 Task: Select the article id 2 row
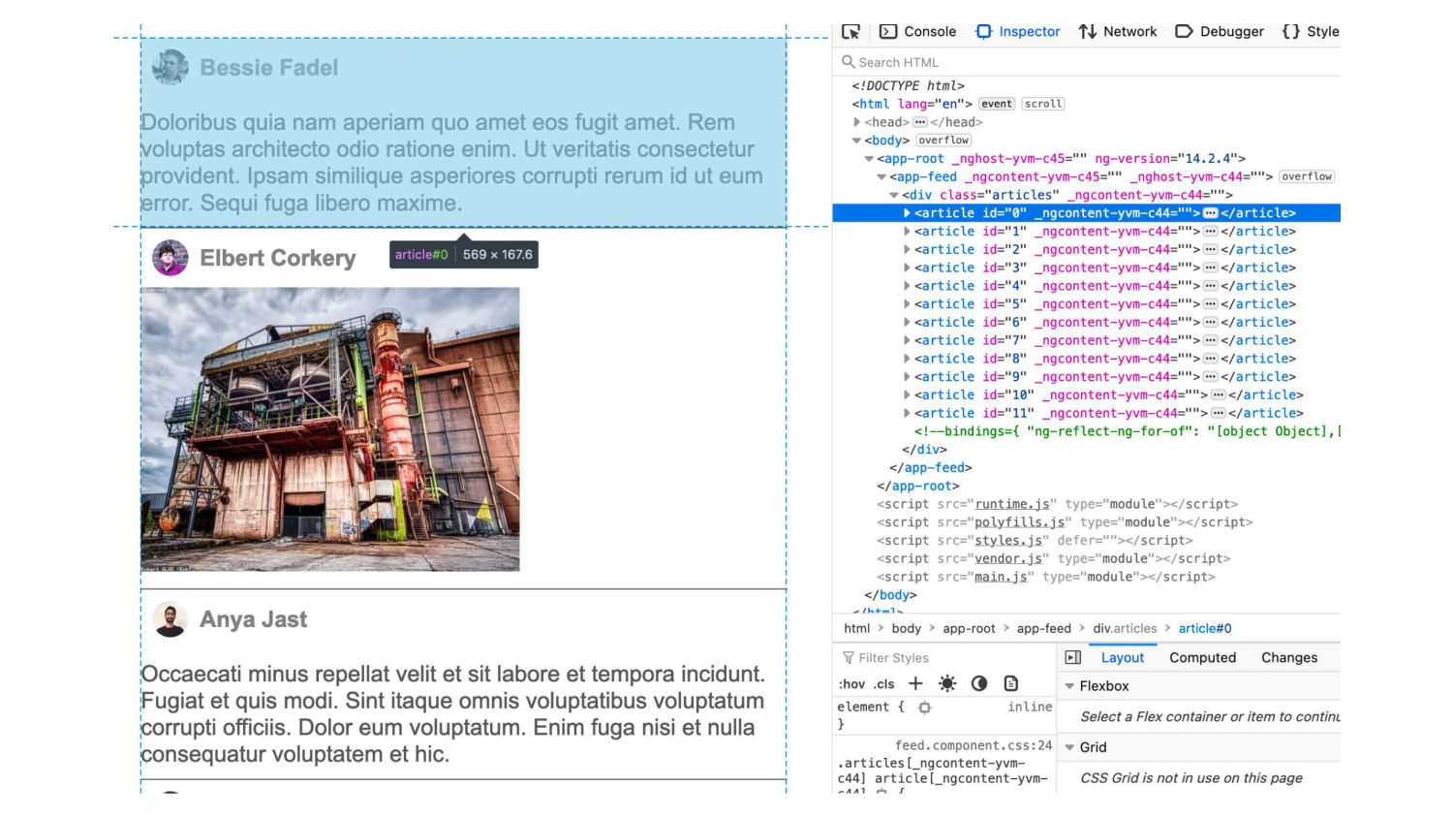pyautogui.click(x=1087, y=250)
